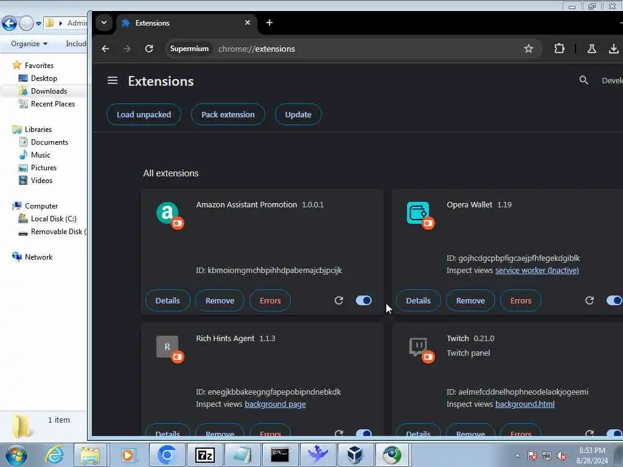This screenshot has width=623, height=467.
Task: Open the browser extensions puzzle icon
Action: pos(559,49)
